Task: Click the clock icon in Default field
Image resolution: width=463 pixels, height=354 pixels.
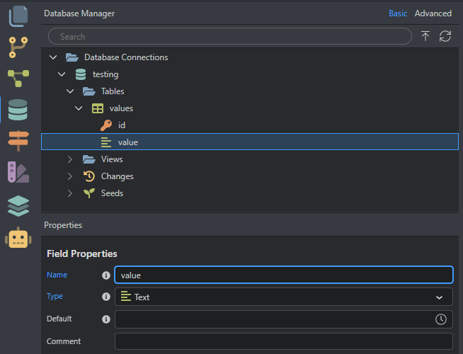Action: [441, 319]
